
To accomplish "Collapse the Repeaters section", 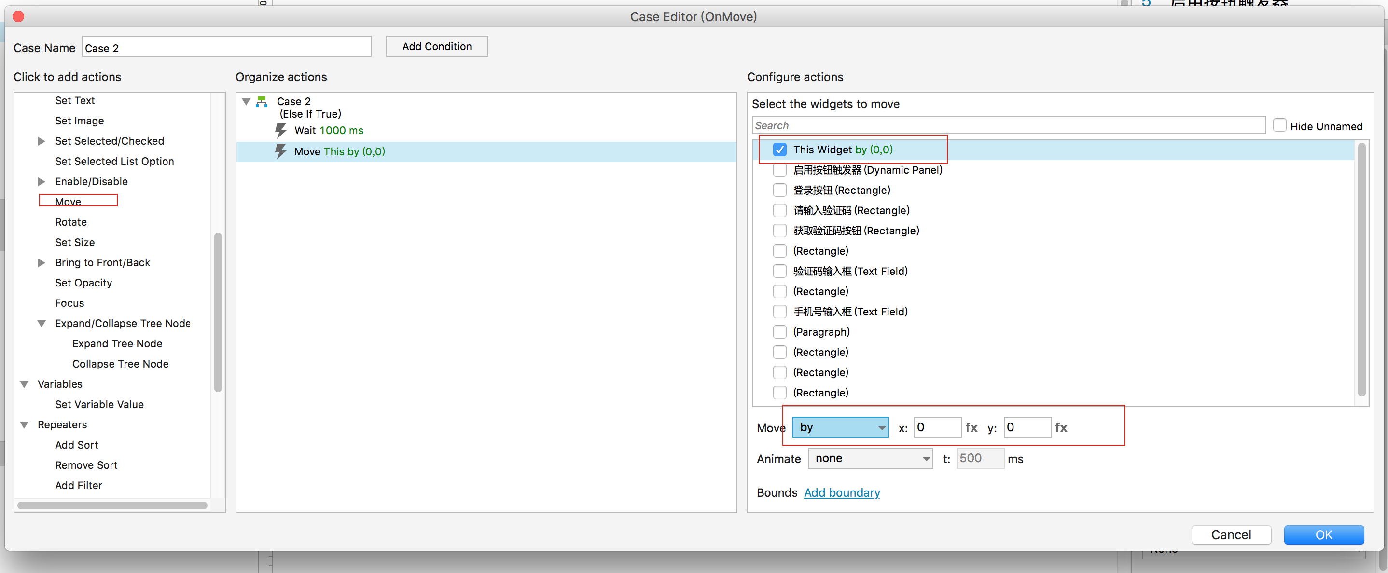I will pos(24,425).
